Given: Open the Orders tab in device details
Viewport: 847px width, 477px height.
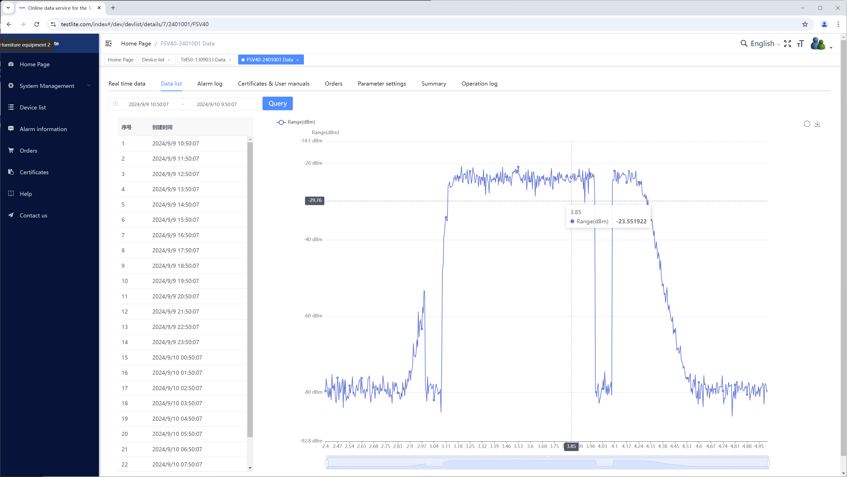Looking at the screenshot, I should coord(333,84).
